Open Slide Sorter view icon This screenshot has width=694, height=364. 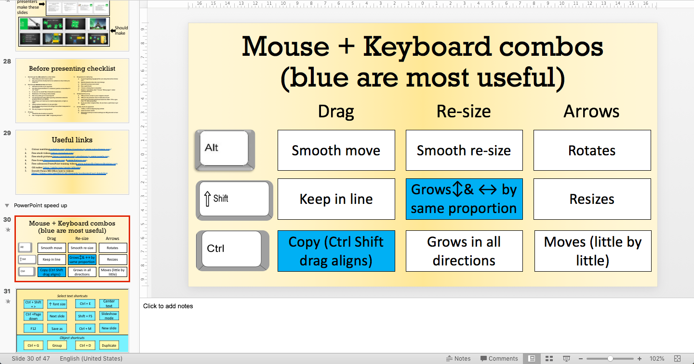[x=549, y=358]
